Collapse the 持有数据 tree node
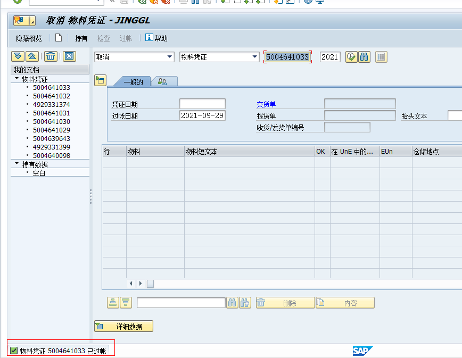This screenshot has width=462, height=358. click(x=17, y=164)
